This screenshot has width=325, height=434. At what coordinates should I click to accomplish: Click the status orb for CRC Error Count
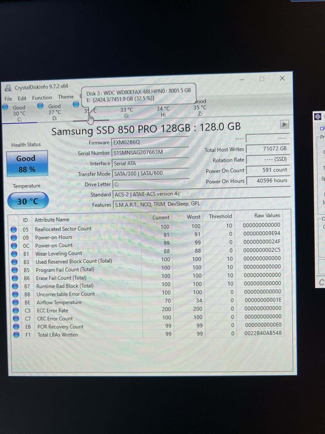pyautogui.click(x=16, y=318)
